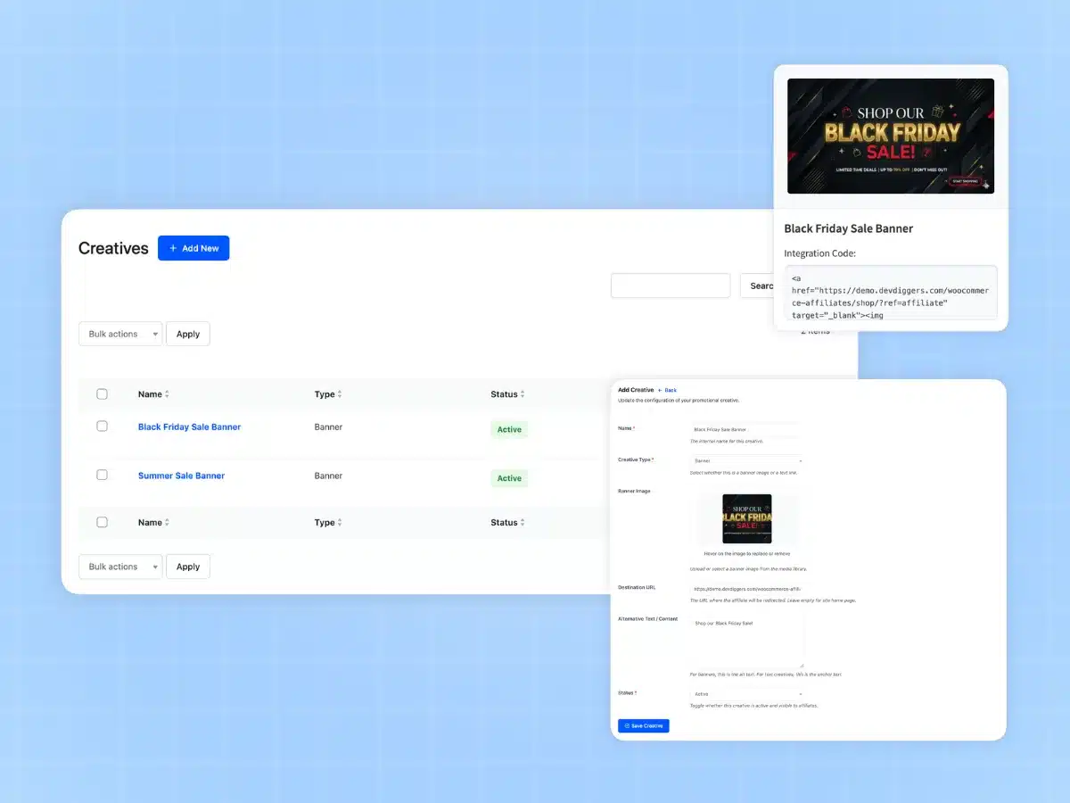Toggle the select-all checkbox in the table header
The width and height of the screenshot is (1070, 803).
102,393
